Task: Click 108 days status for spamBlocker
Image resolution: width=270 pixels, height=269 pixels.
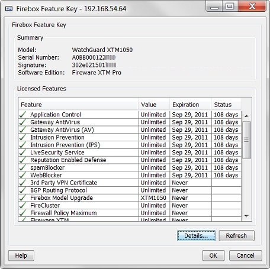Action: click(x=226, y=167)
